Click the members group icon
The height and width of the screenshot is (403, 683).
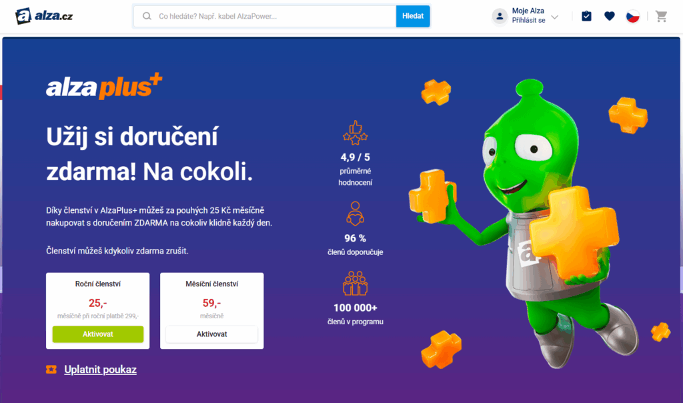pyautogui.click(x=355, y=284)
